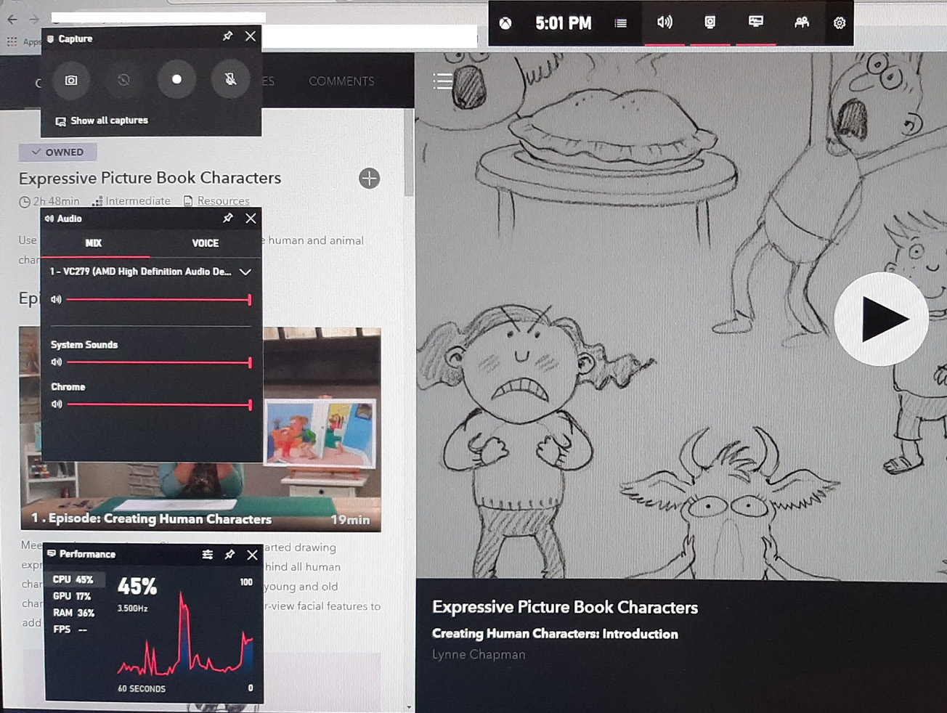Toggle microphone while recording
Screen dimensions: 947x713
coord(230,80)
